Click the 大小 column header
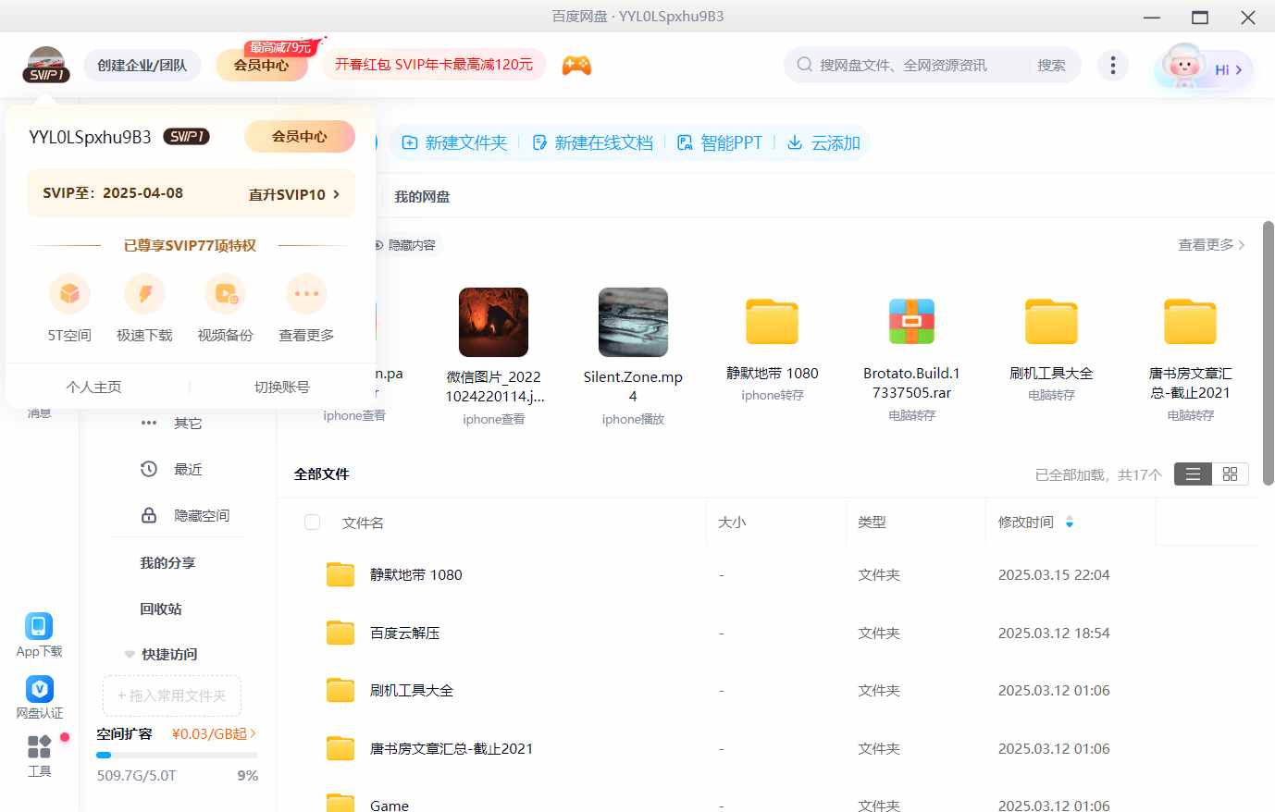This screenshot has width=1275, height=812. click(732, 523)
